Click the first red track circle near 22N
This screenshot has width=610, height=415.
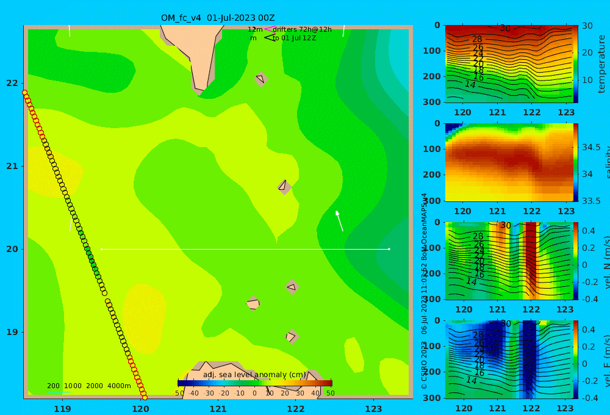click(25, 93)
